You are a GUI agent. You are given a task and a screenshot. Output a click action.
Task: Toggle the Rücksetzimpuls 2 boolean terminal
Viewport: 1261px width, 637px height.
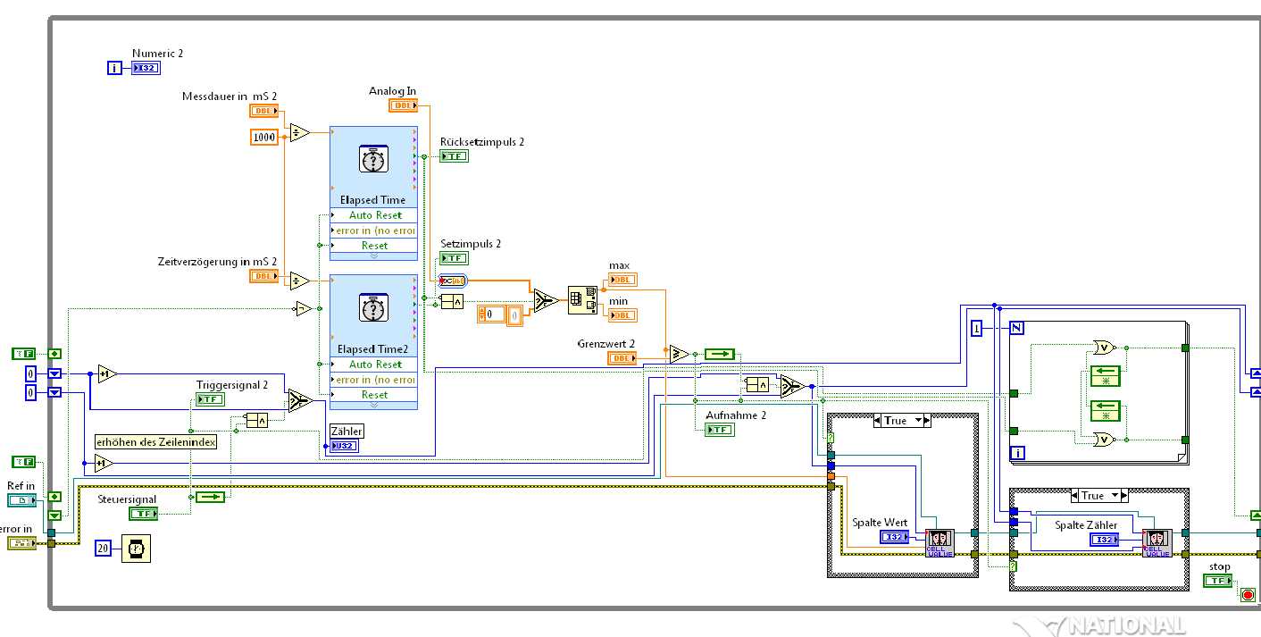[x=454, y=155]
